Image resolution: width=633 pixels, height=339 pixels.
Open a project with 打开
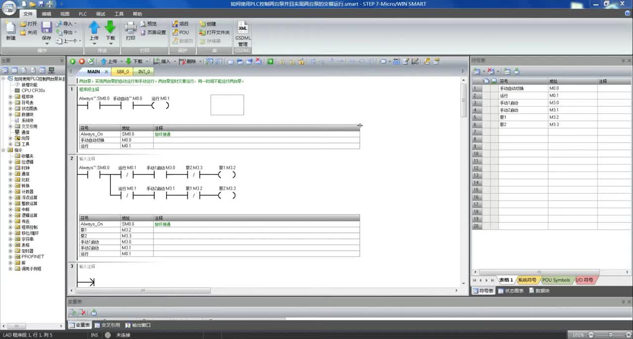click(29, 24)
